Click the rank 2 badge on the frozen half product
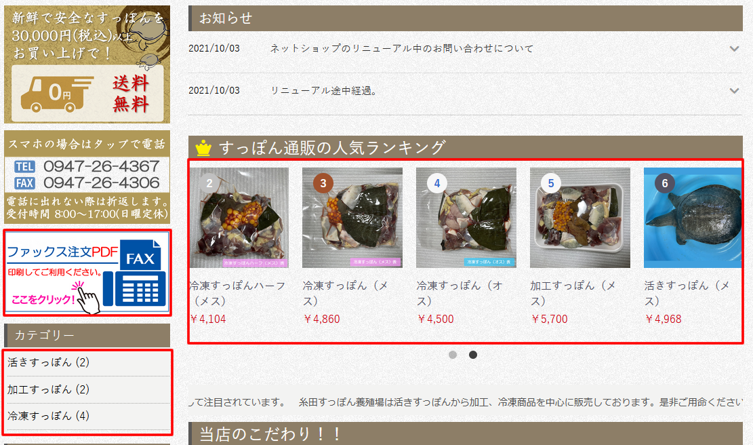Viewport: 753px width, 445px height. coord(209,183)
